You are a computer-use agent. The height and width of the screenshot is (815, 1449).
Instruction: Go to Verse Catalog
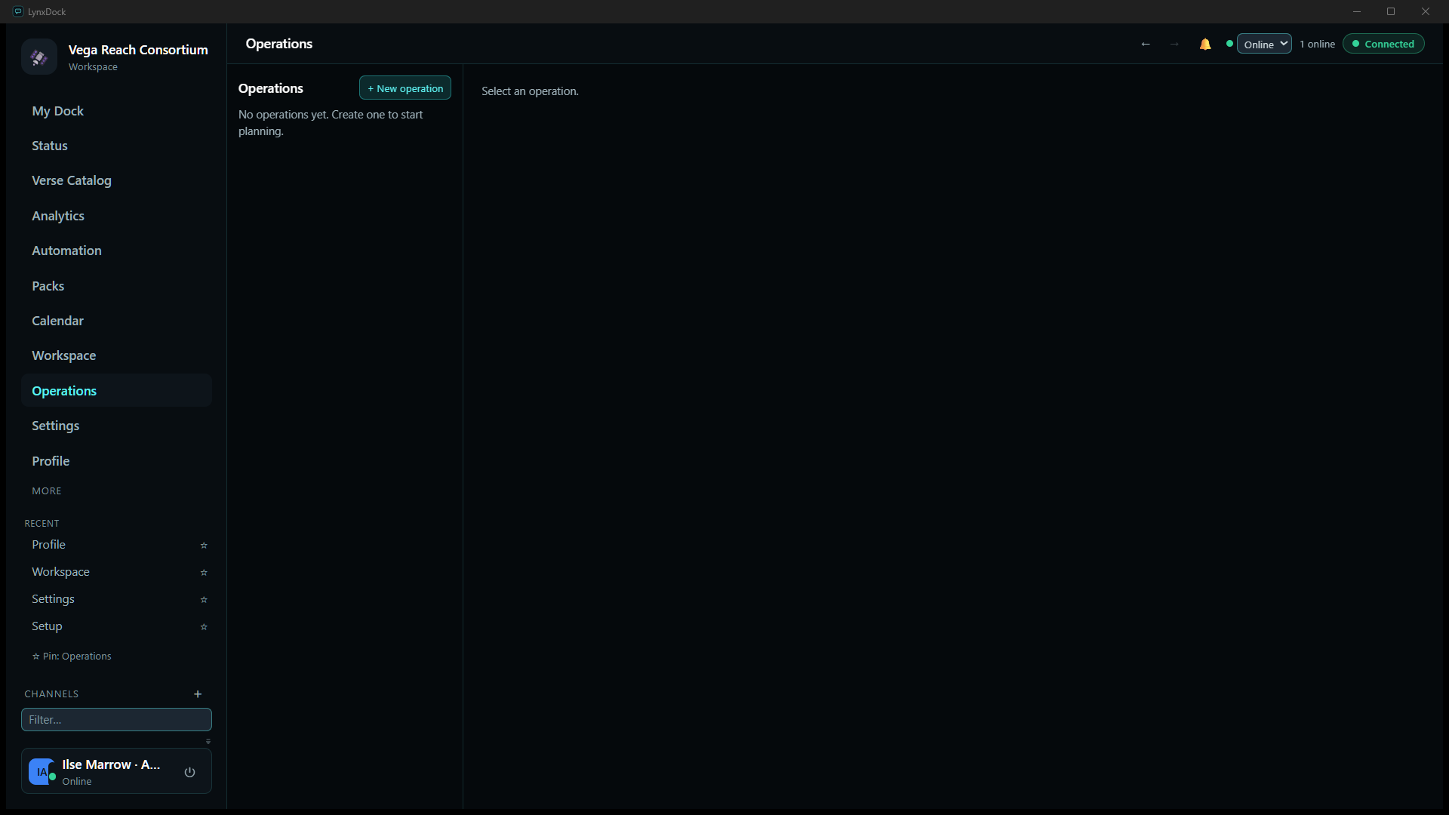pyautogui.click(x=116, y=180)
